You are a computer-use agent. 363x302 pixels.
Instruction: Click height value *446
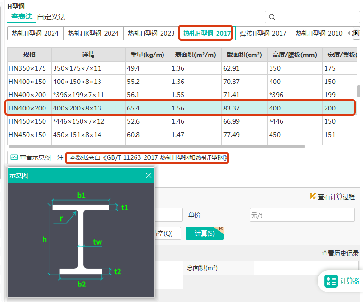pyautogui.click(x=276, y=121)
